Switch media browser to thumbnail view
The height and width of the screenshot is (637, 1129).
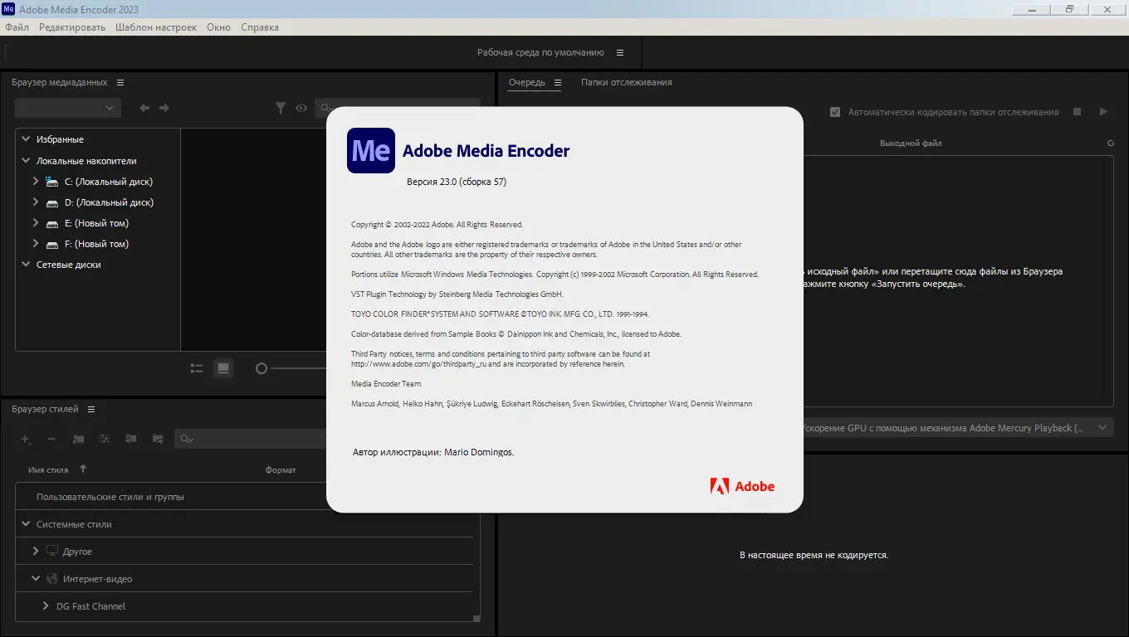pos(222,368)
